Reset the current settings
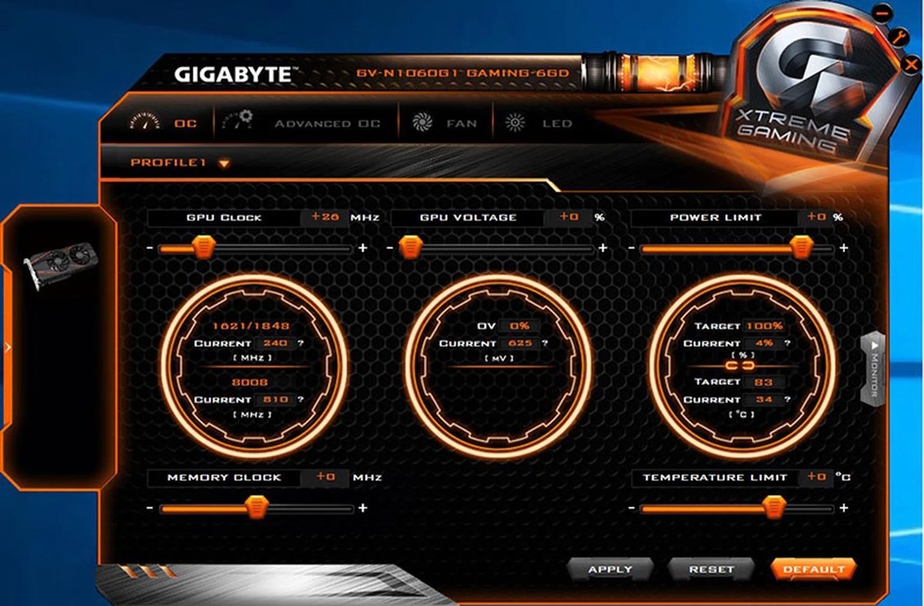Image resolution: width=924 pixels, height=606 pixels. tap(711, 569)
